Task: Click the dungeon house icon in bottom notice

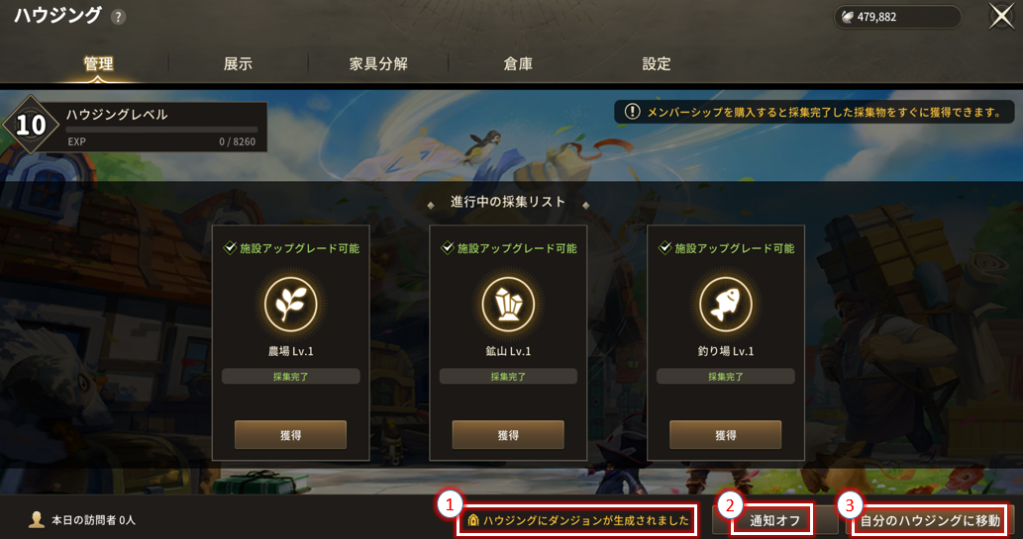Action: click(x=473, y=520)
